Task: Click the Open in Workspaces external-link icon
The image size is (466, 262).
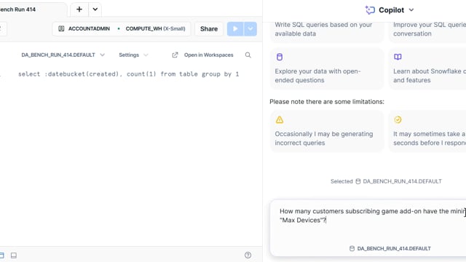Action: coord(175,55)
